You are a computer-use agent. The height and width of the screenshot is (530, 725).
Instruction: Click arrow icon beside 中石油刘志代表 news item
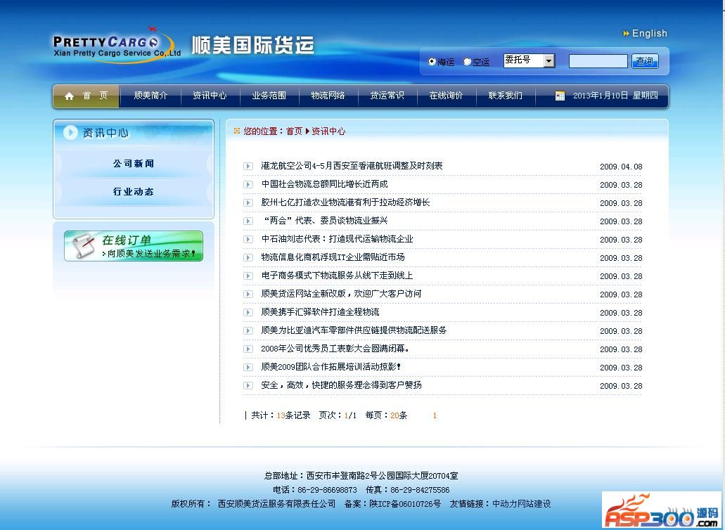pyautogui.click(x=248, y=240)
